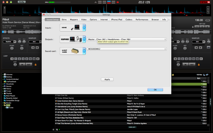Open the Codecs settings tab
The image size is (213, 133).
click(x=129, y=20)
